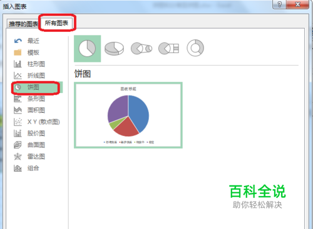
Task: Open the 模板 chart category
Action: click(33, 52)
